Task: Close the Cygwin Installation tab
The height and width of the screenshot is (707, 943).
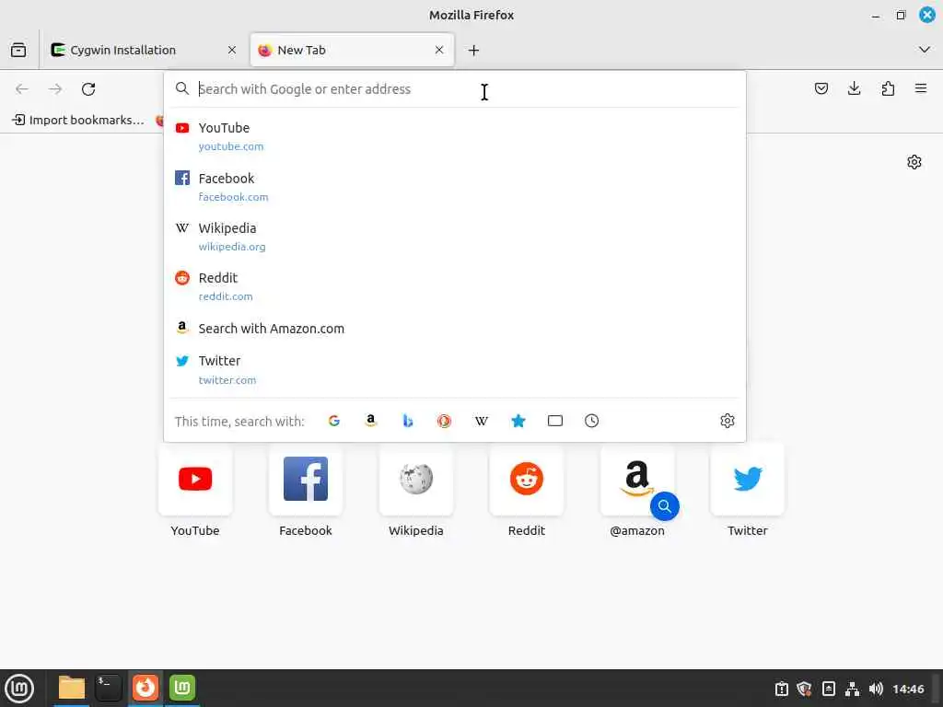Action: pos(232,50)
